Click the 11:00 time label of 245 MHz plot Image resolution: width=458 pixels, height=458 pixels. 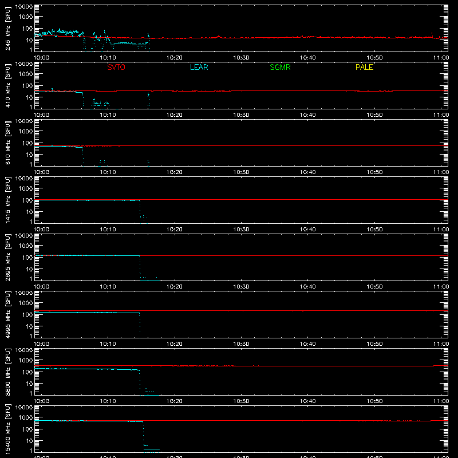441,58
